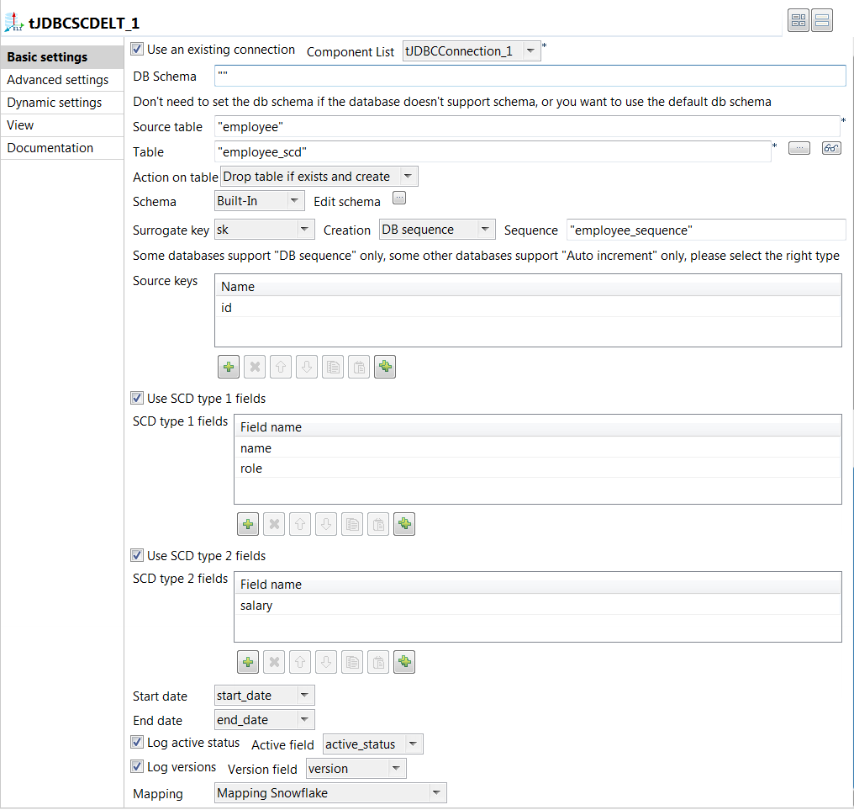Select the two-row form layout icon
Viewport: 854px width, 810px height.
click(x=822, y=21)
